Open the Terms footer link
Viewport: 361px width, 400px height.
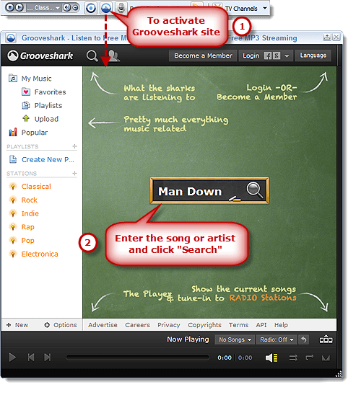238,325
